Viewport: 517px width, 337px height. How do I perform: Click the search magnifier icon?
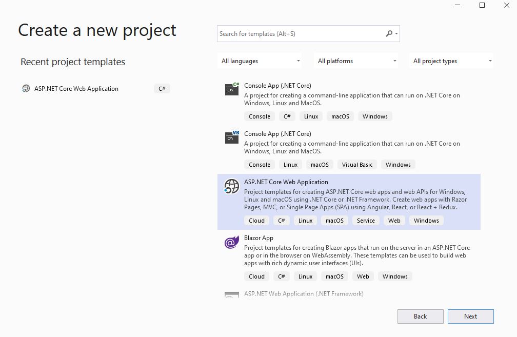tap(387, 33)
